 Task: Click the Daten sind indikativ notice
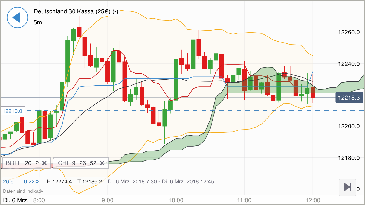click(x=23, y=191)
